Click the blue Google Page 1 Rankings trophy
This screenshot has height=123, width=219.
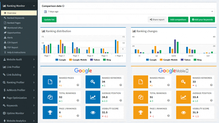50,113
